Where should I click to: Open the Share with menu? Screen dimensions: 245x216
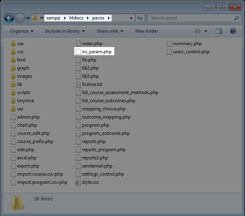click(110, 31)
